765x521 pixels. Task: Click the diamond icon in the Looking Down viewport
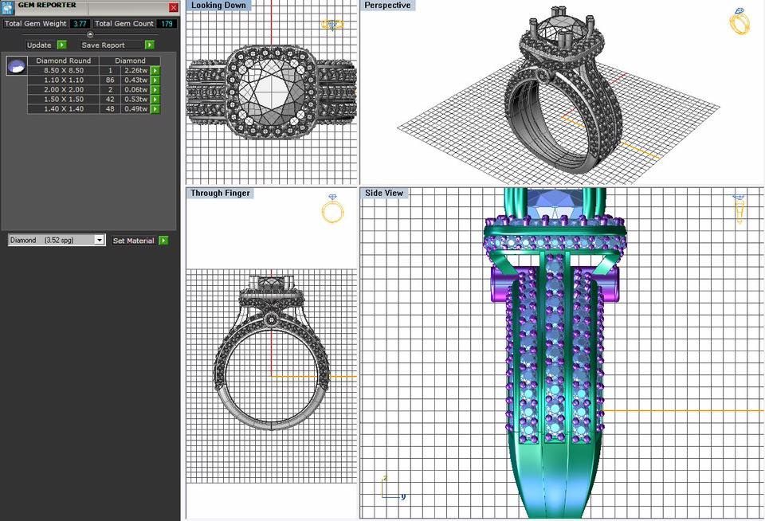[x=331, y=25]
